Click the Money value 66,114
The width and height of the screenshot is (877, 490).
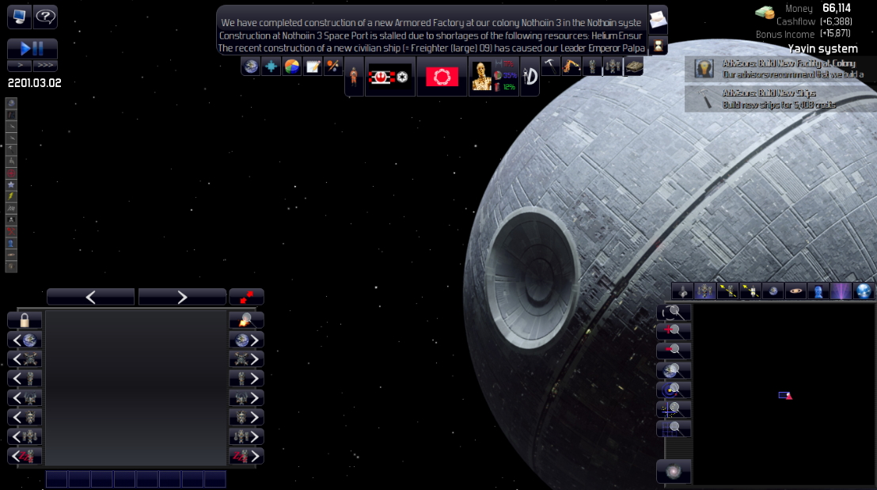coord(836,8)
